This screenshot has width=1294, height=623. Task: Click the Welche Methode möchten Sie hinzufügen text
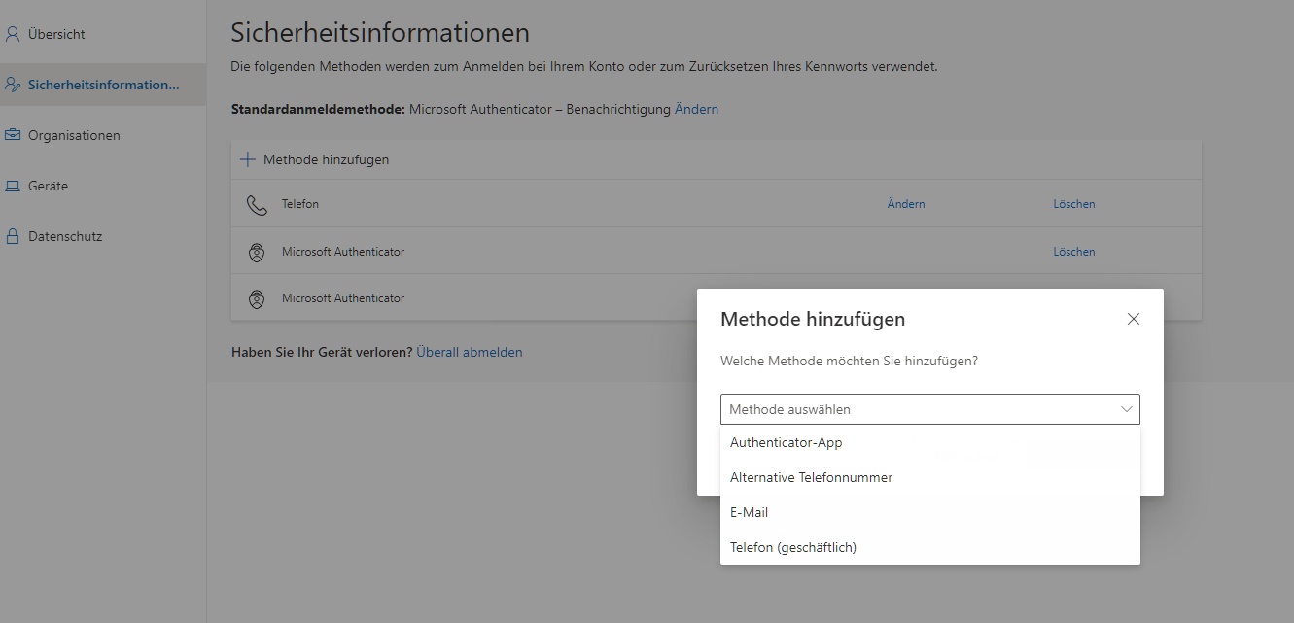pos(849,361)
